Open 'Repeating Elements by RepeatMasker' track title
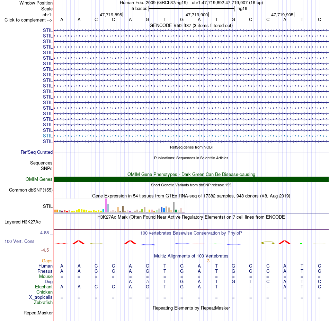 pyautogui.click(x=192, y=308)
